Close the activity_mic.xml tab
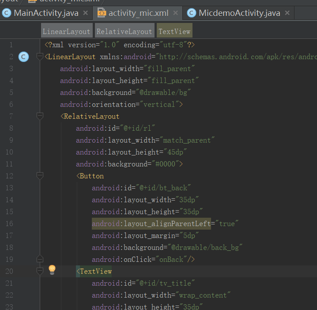This screenshot has width=317, height=310. (175, 13)
